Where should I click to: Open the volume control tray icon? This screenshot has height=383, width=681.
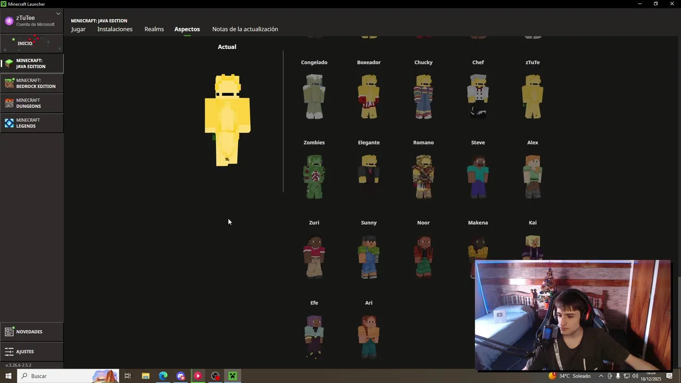pos(635,376)
